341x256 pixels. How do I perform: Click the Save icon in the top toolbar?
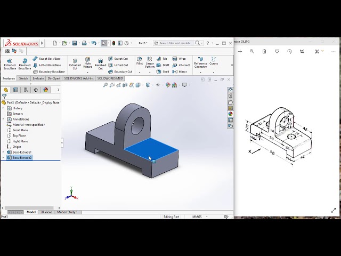pyautogui.click(x=75, y=43)
